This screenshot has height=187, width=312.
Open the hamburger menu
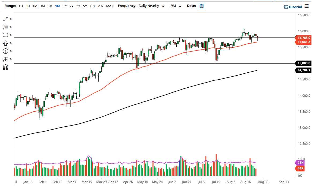coord(306,6)
